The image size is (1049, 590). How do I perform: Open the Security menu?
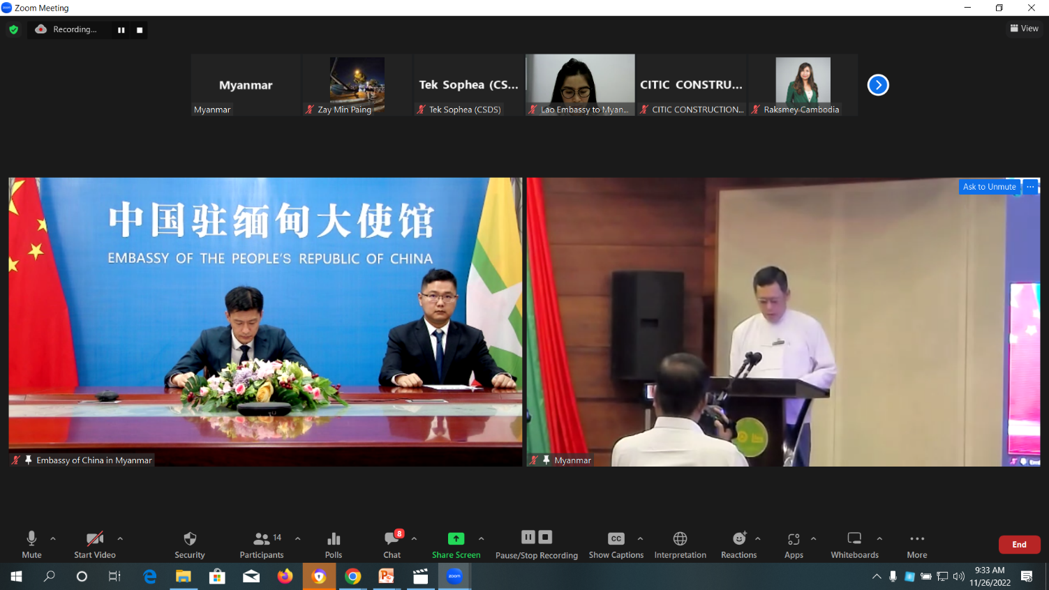190,545
